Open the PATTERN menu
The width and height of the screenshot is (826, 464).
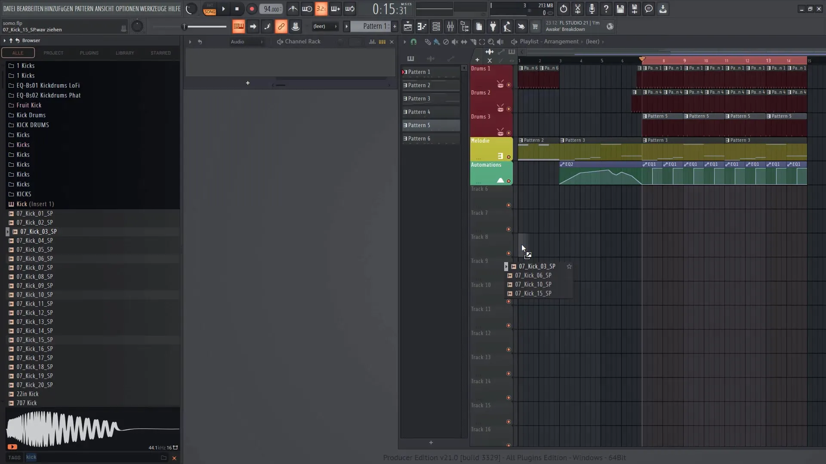click(x=84, y=9)
